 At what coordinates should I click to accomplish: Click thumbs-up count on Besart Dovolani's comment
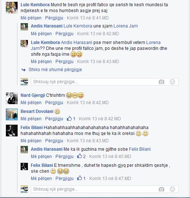[x=71, y=118]
